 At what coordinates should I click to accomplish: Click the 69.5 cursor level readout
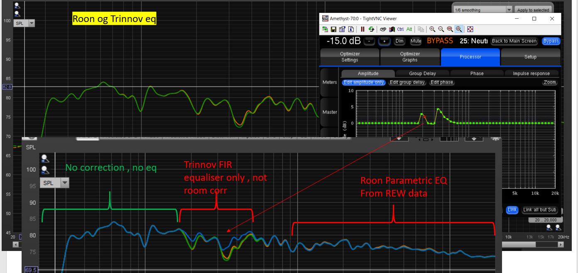click(x=31, y=270)
